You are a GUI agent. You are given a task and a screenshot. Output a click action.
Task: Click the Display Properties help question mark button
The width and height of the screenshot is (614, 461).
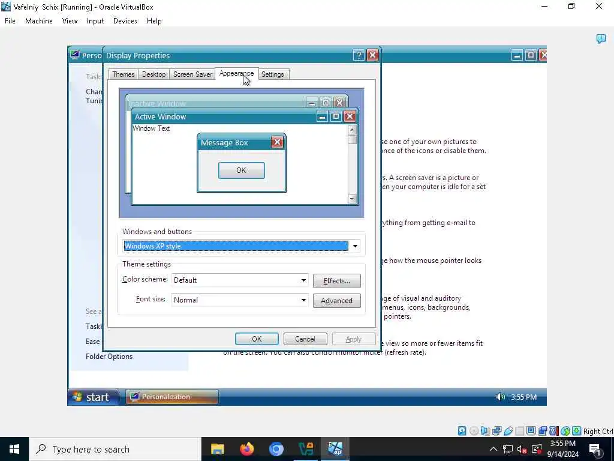[359, 55]
